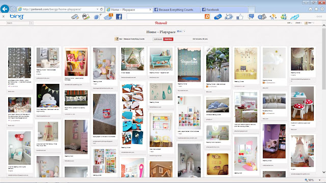Open the chat bubble icon in toolbar
The image size is (326, 183).
251,16
